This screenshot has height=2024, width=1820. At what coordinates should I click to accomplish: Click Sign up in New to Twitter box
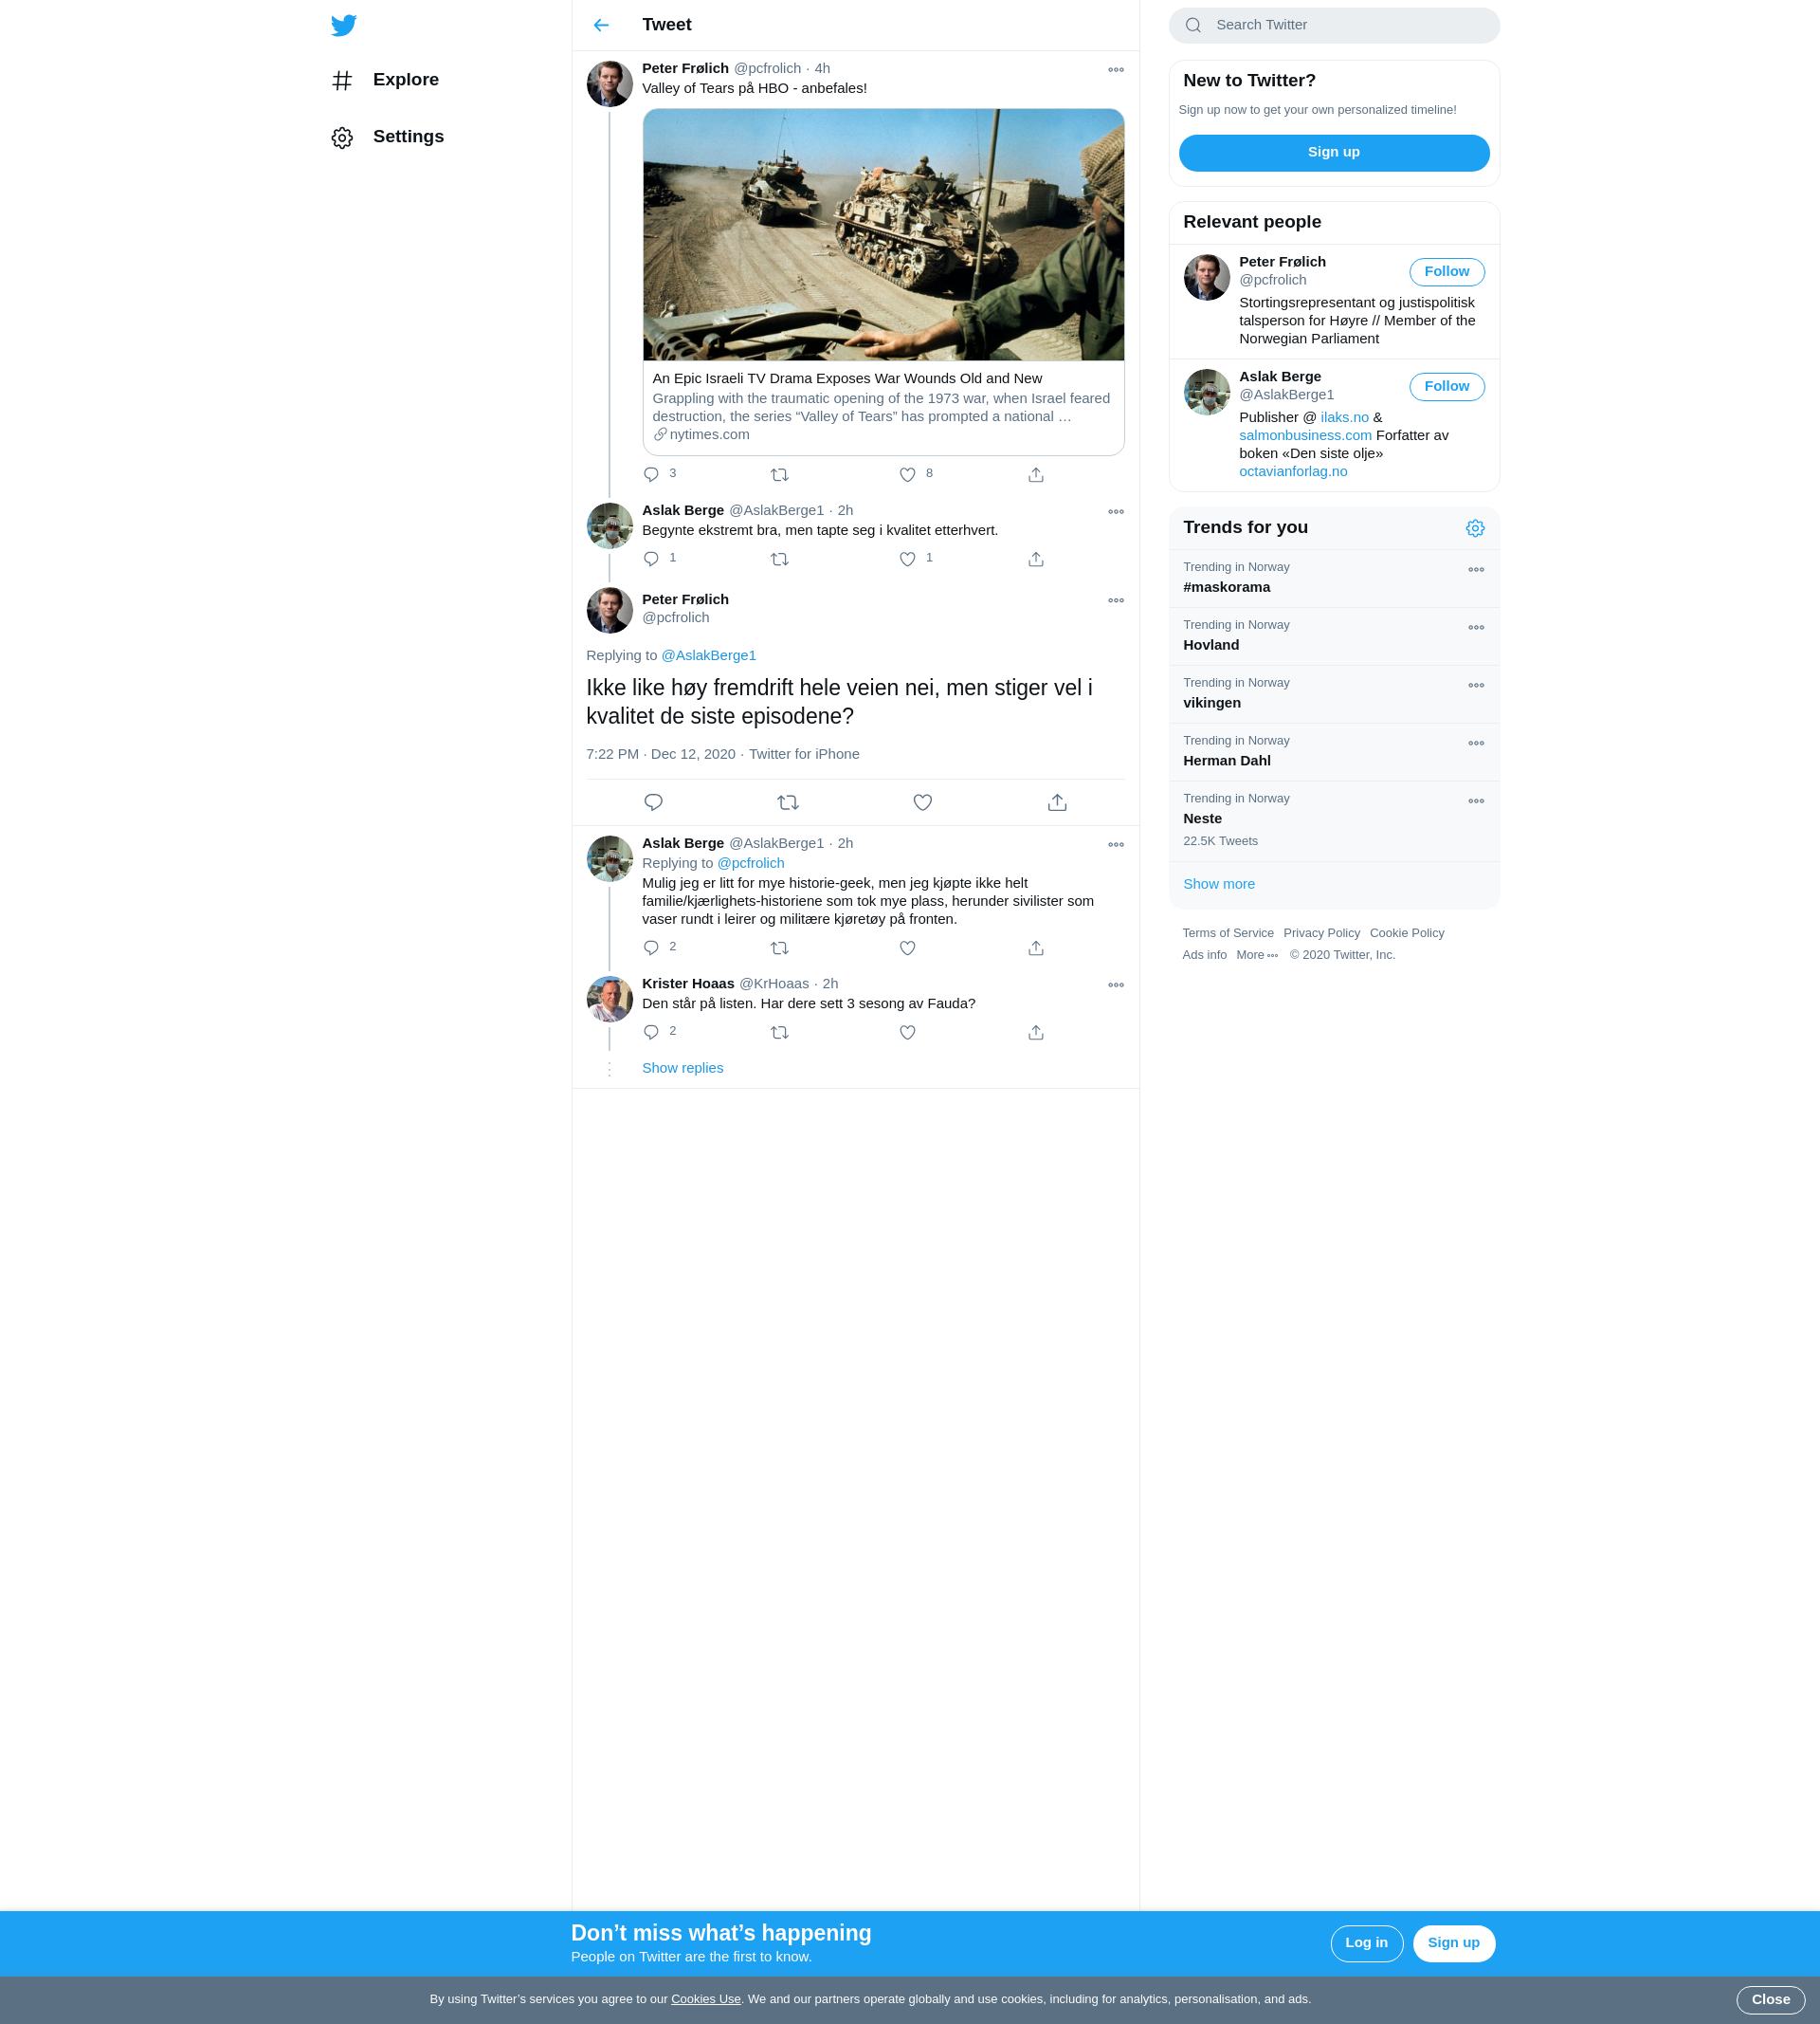(1334, 152)
